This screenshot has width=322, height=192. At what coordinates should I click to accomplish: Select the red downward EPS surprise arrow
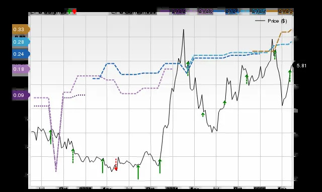coord(116,164)
